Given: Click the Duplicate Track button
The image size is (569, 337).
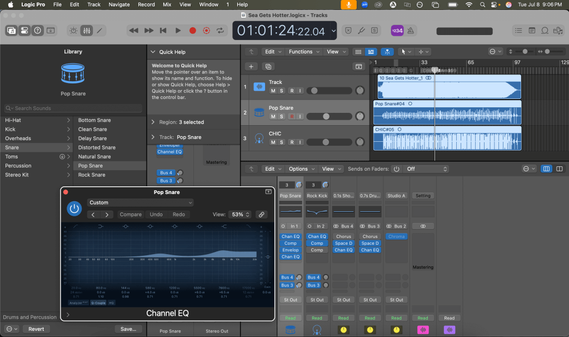Looking at the screenshot, I should 268,67.
